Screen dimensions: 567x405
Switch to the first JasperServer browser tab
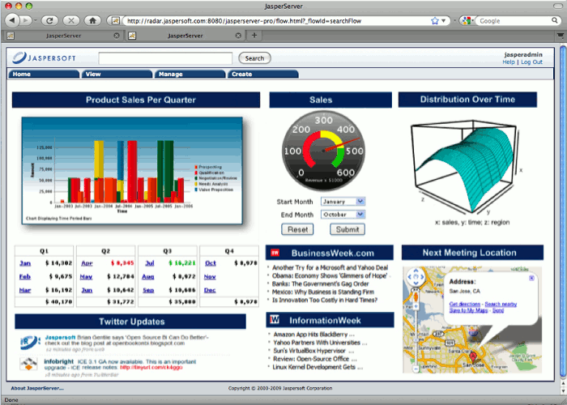click(63, 36)
